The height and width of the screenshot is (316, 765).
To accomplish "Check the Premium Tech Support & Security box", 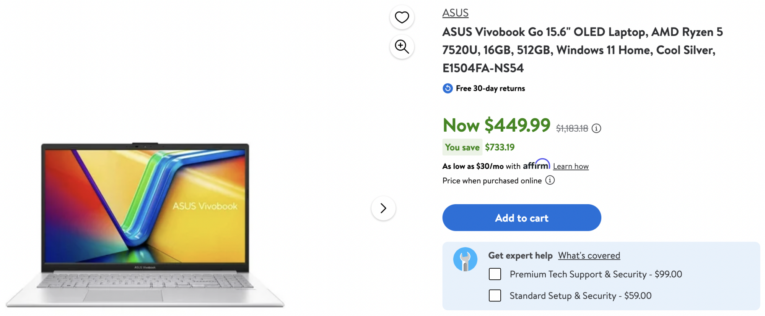I will click(x=495, y=274).
